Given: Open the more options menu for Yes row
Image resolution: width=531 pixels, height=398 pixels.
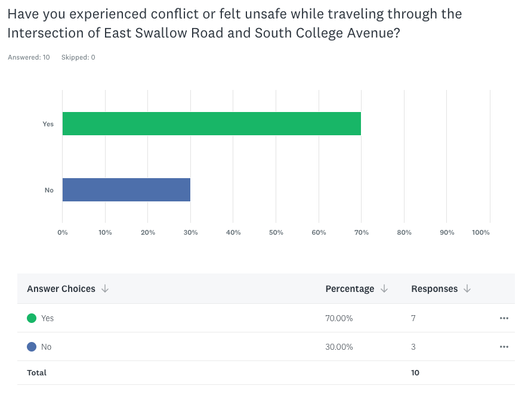Looking at the screenshot, I should (x=504, y=318).
